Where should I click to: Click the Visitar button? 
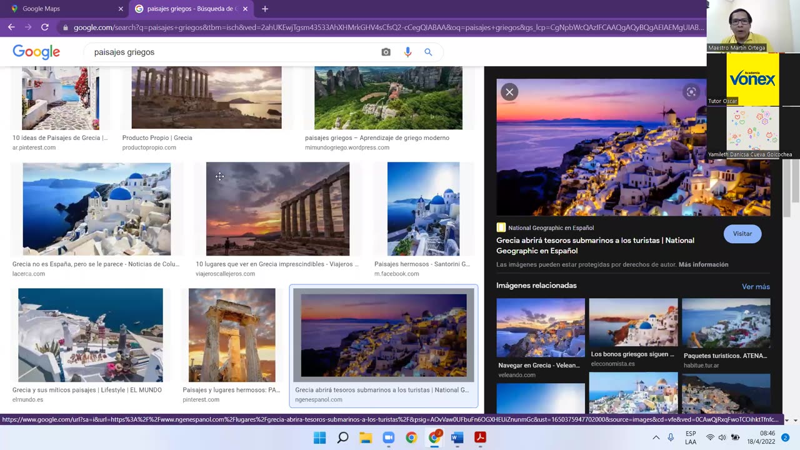[742, 234]
